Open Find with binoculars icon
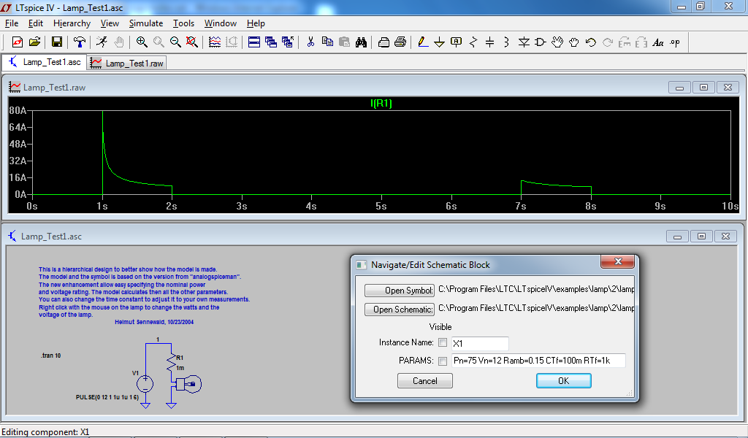Image resolution: width=748 pixels, height=438 pixels. pos(361,42)
